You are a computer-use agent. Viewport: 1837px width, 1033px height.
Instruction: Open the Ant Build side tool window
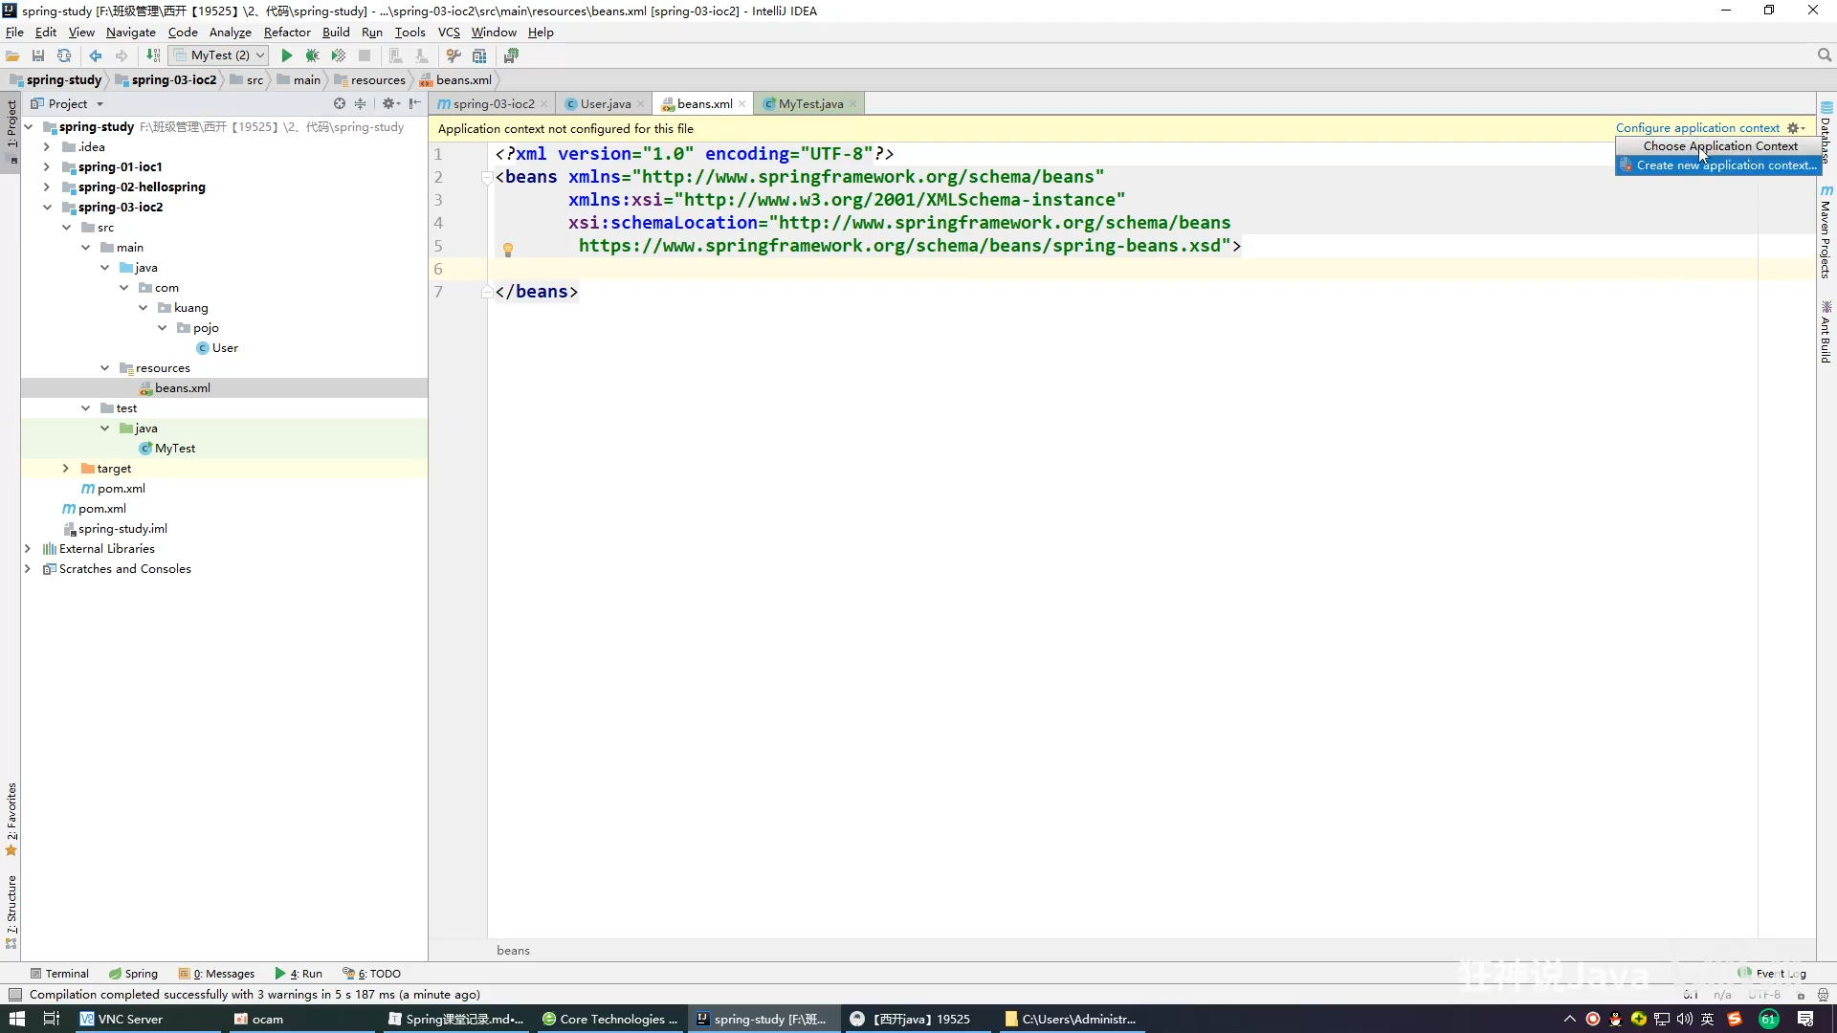[1826, 332]
